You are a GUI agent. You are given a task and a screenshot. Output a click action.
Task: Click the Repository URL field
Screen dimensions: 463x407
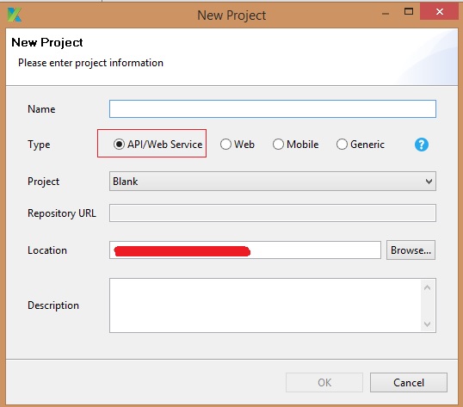(x=272, y=213)
